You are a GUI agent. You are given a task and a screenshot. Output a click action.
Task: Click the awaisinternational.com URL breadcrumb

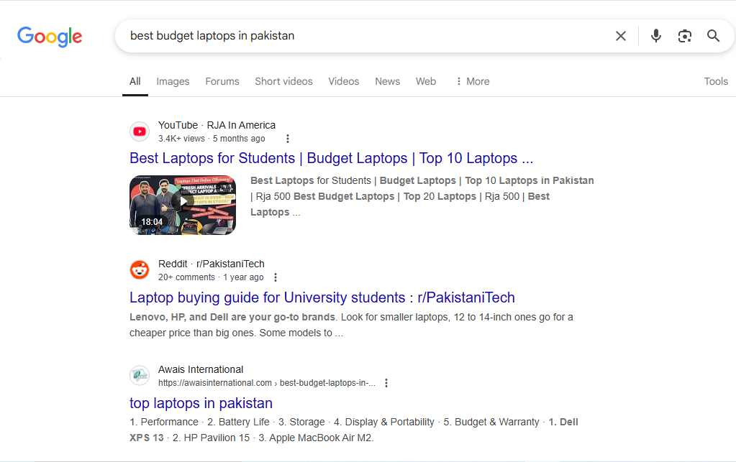(x=267, y=383)
